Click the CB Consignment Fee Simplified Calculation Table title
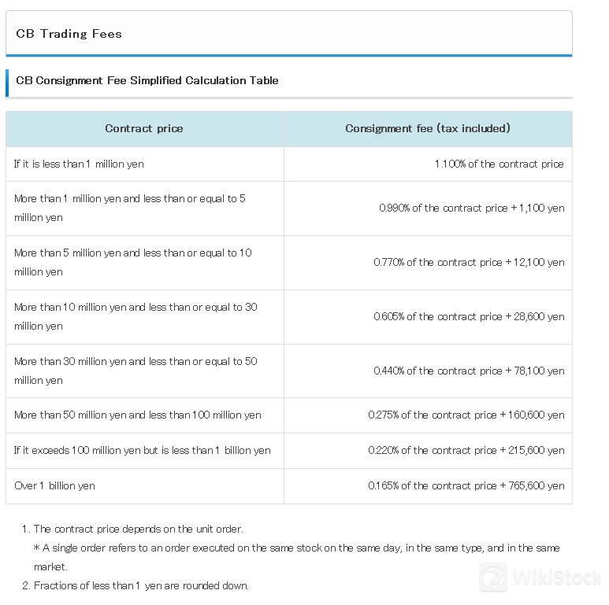 coord(147,80)
